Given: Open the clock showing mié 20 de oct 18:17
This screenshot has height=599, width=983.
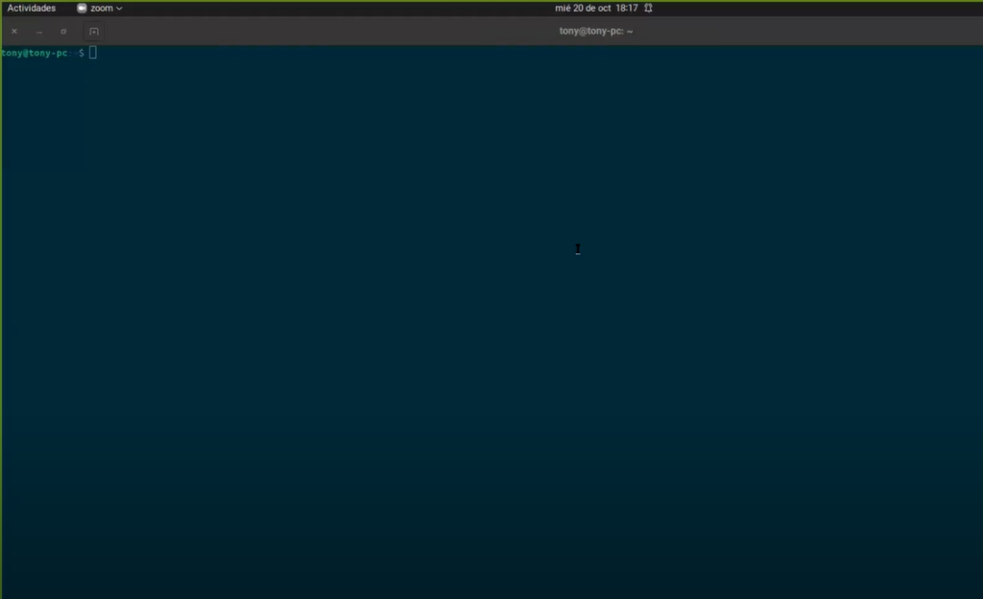Looking at the screenshot, I should 596,8.
